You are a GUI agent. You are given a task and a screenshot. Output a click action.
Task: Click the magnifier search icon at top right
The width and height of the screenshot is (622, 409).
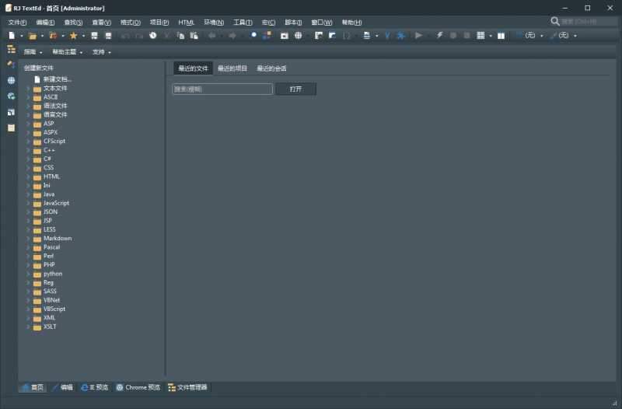555,22
